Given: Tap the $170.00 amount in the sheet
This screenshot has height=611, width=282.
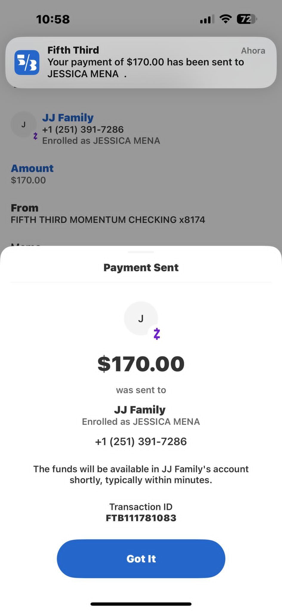Looking at the screenshot, I should coord(141,364).
